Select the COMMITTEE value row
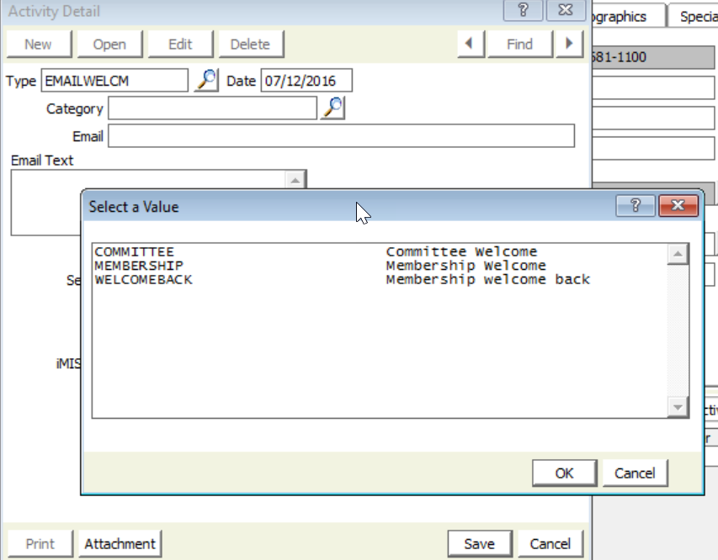Image resolution: width=718 pixels, height=560 pixels. tap(135, 252)
